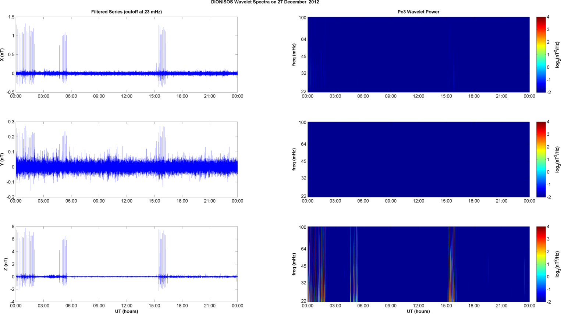561x314 pixels.
Task: Click 'log2(nT²/Hz)' label of the middle colorbar
Action: pos(558,159)
